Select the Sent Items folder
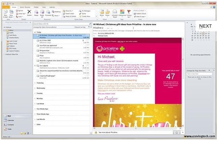Image resolution: width=217 pixels, height=141 pixels. (13, 35)
